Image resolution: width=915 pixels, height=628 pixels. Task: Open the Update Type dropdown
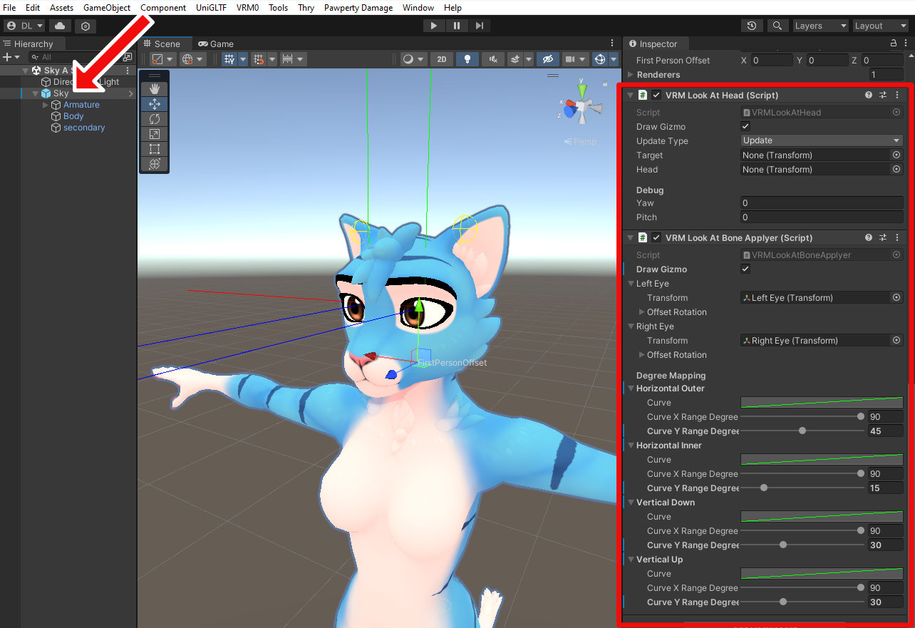point(822,140)
